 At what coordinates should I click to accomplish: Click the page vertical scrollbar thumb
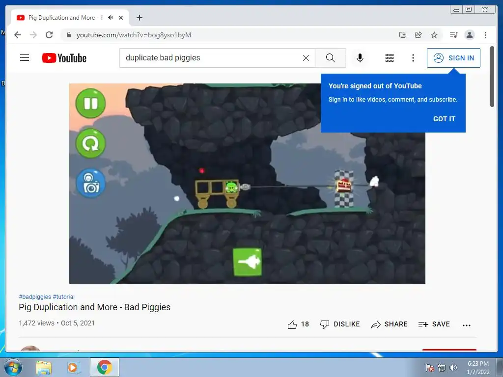coord(492,77)
